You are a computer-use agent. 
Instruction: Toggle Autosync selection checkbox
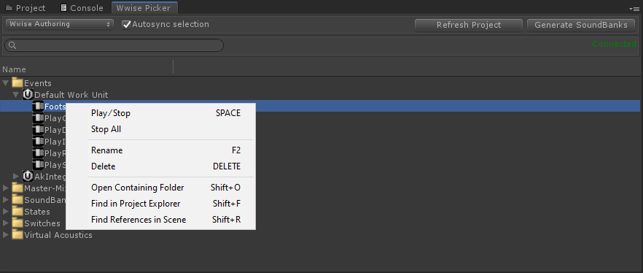126,25
